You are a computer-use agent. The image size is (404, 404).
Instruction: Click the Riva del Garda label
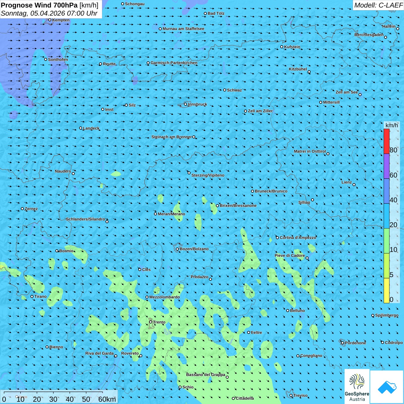click(99, 353)
